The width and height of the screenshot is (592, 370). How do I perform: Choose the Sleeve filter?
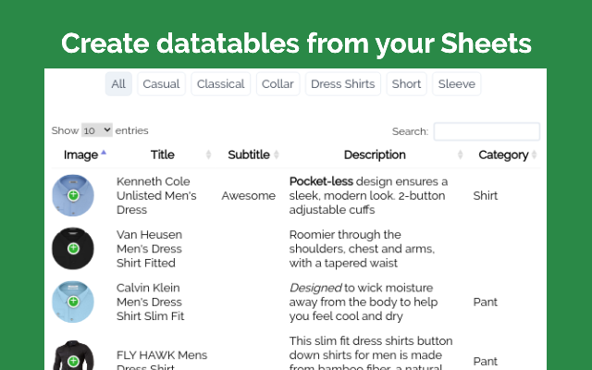pos(457,84)
